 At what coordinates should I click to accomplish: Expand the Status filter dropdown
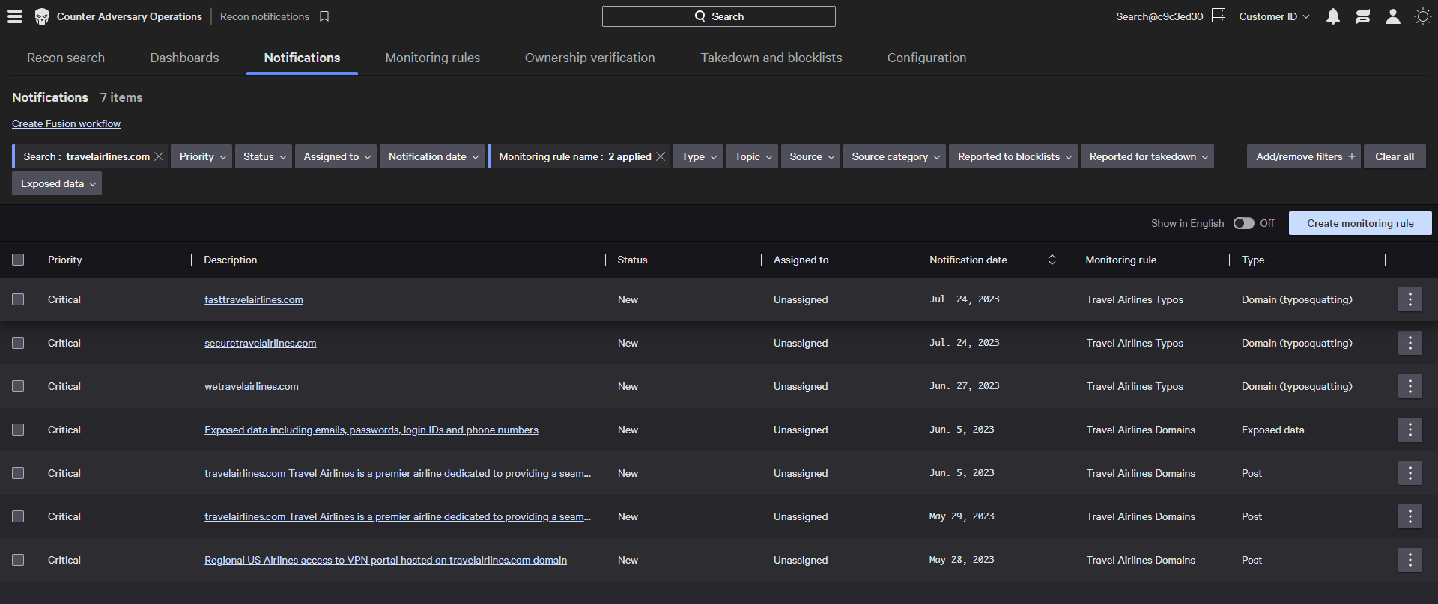tap(264, 156)
